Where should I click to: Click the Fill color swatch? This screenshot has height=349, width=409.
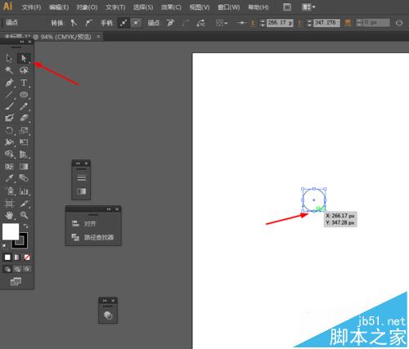[11, 231]
